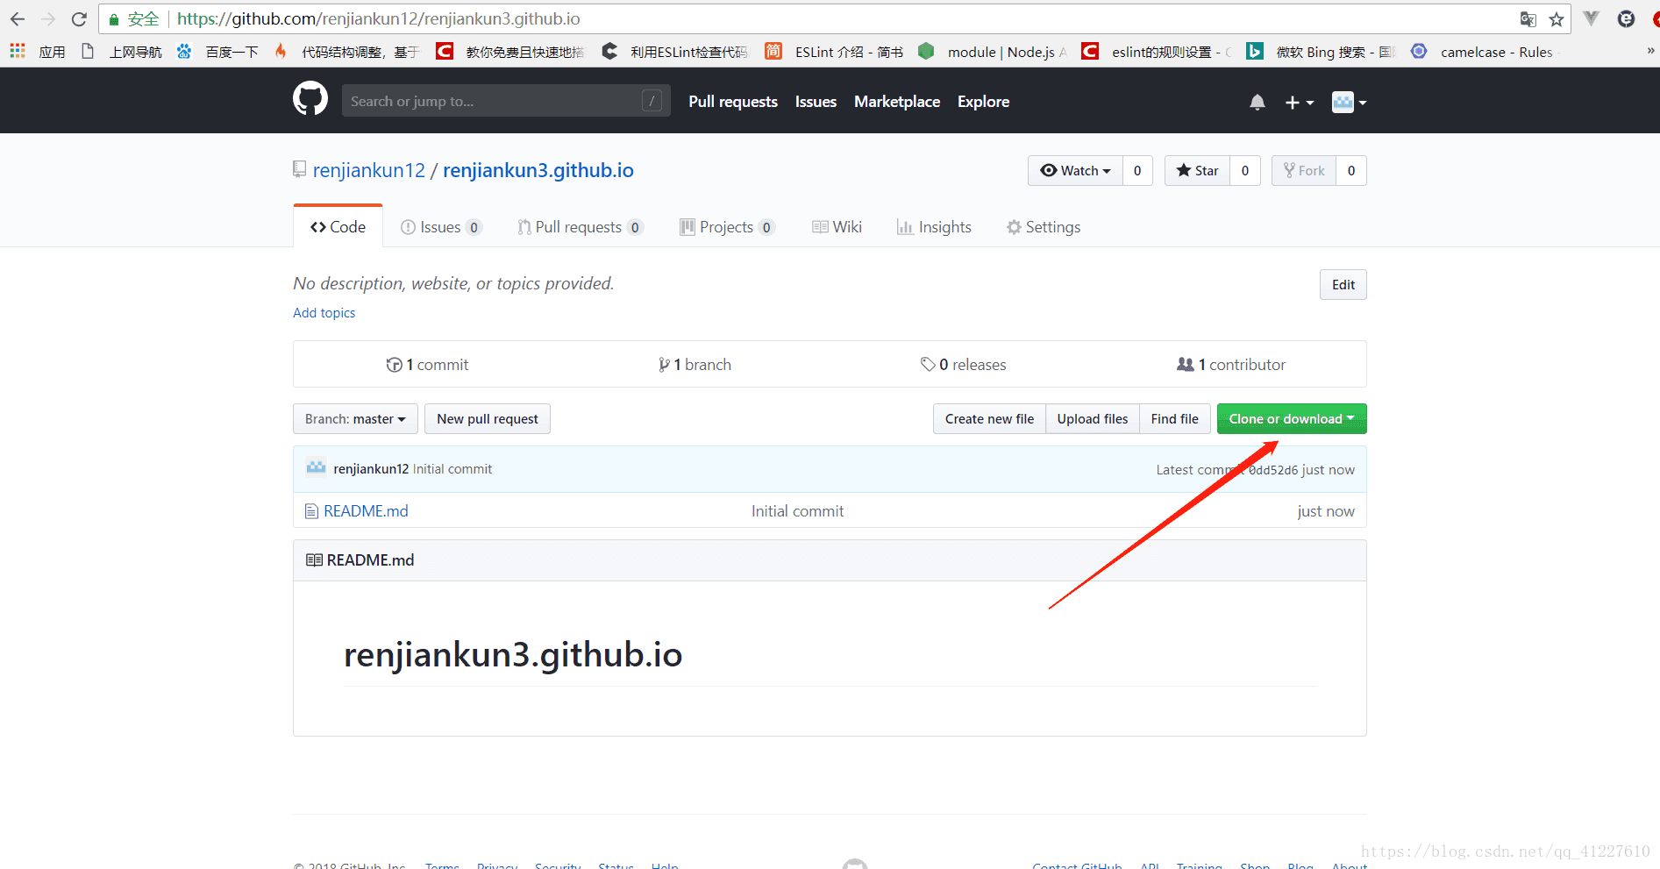Open the '上网导航' bookmark
1660x869 pixels.
point(122,52)
